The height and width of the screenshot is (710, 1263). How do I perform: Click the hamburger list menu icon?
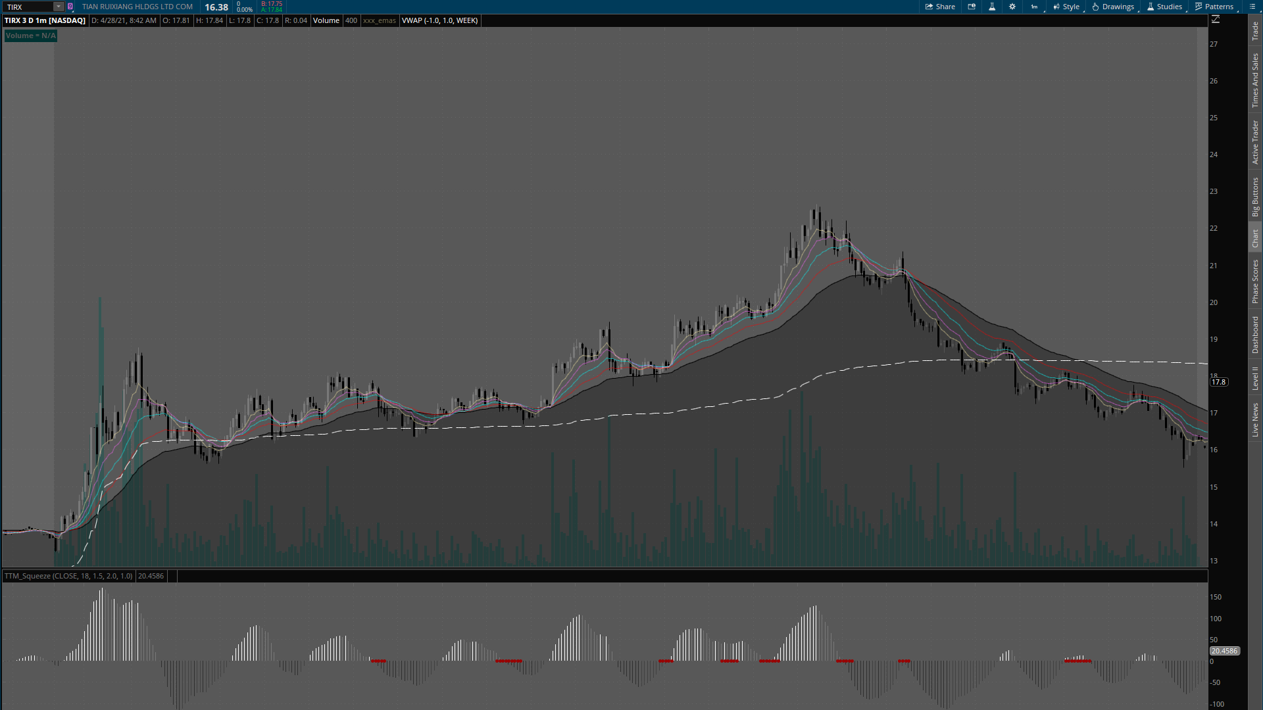coord(1252,7)
